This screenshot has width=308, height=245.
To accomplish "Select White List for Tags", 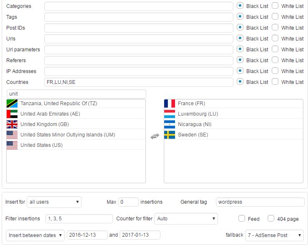I will (275, 17).
